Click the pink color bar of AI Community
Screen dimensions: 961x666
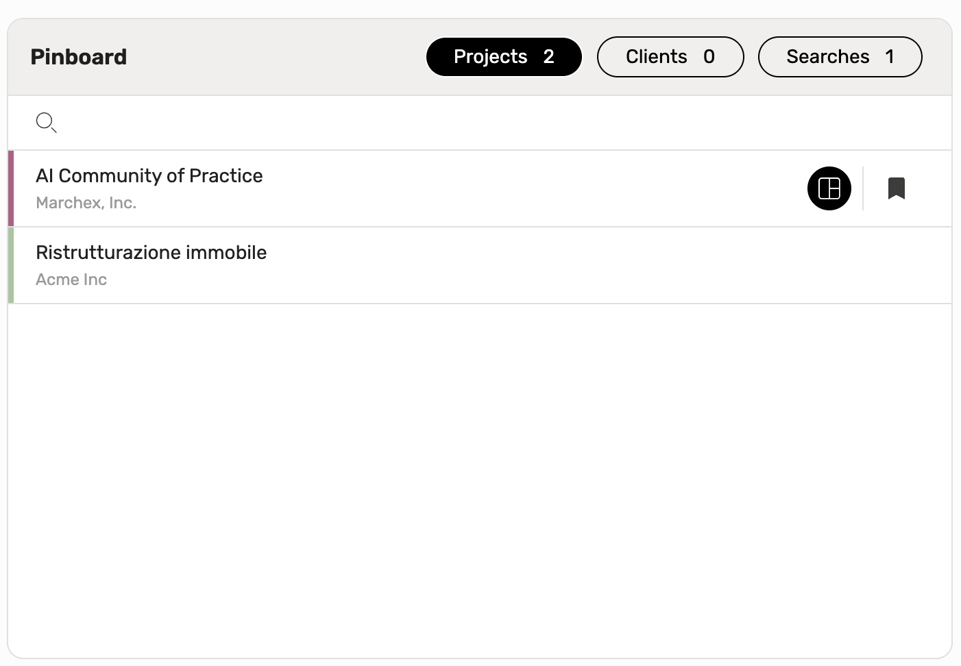pos(11,188)
